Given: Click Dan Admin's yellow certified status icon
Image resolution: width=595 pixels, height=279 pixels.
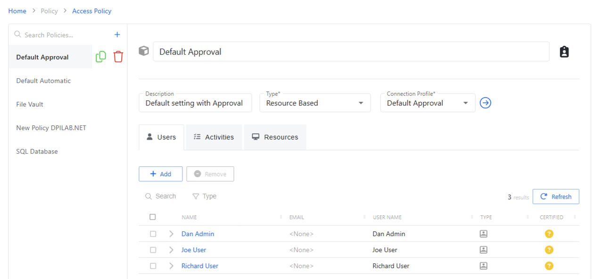Looking at the screenshot, I should (549, 234).
